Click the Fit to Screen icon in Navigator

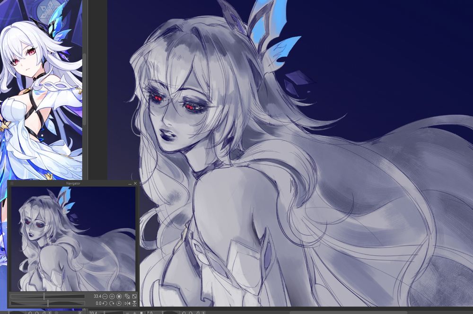(134, 297)
